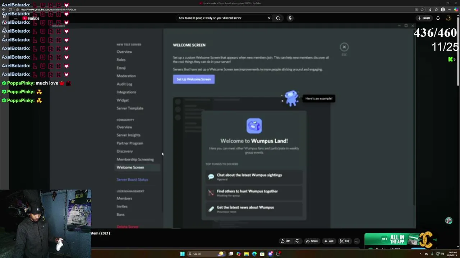Screen dimensions: 460x258
Task: Open the browser profile icon
Action: [443, 10]
